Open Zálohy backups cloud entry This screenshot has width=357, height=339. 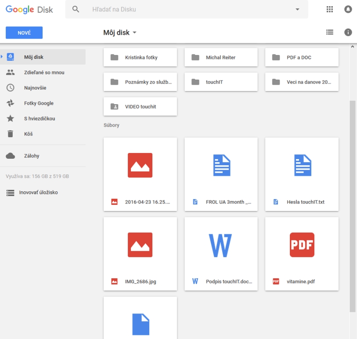(x=32, y=156)
